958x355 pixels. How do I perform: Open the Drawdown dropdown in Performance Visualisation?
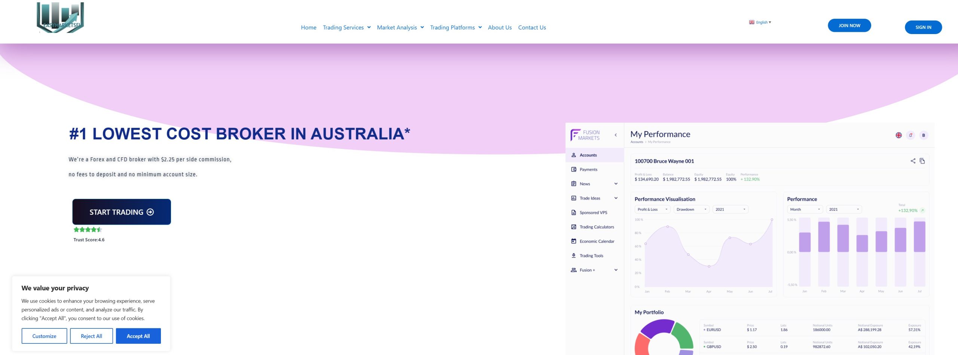[x=691, y=210]
